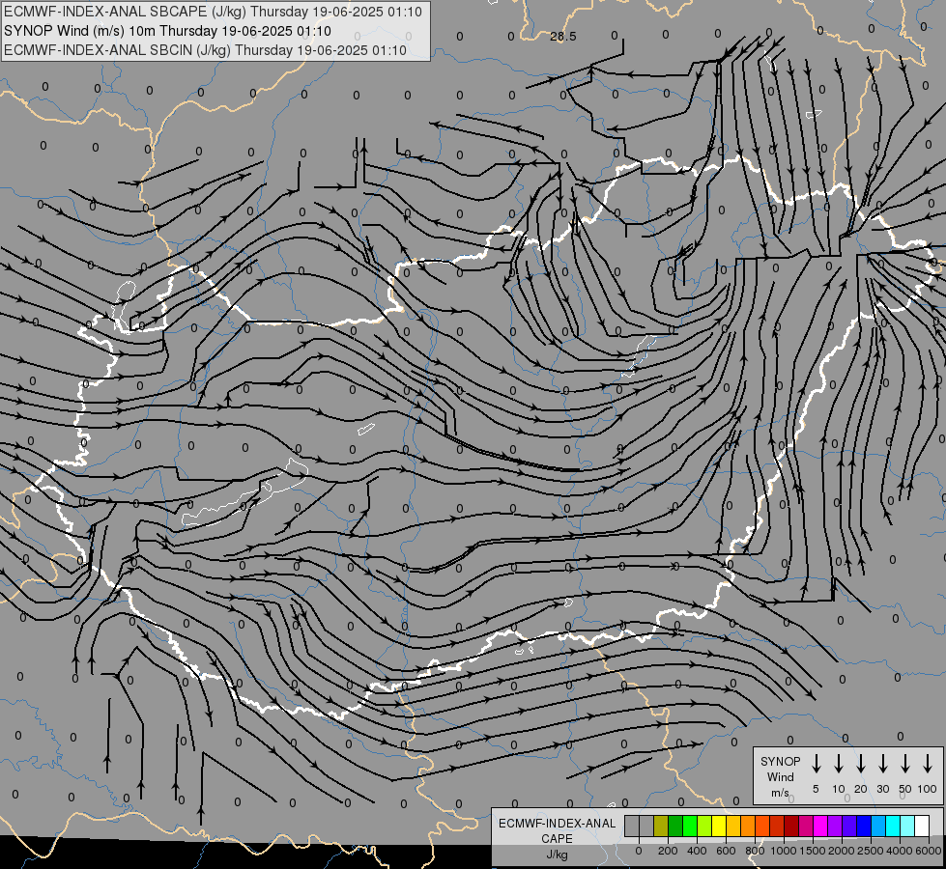Image resolution: width=946 pixels, height=869 pixels.
Task: Click the 200 tick label on CAPE scale
Action: click(668, 851)
